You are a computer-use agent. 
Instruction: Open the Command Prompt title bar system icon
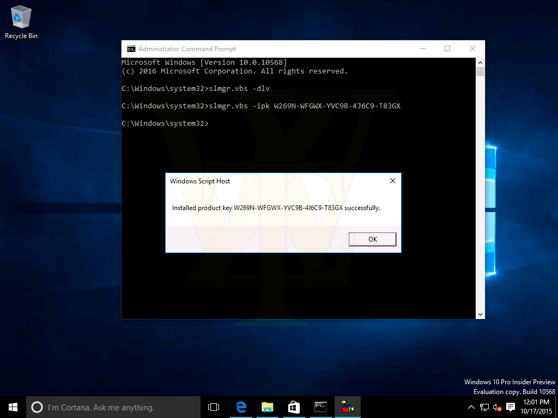click(x=131, y=48)
